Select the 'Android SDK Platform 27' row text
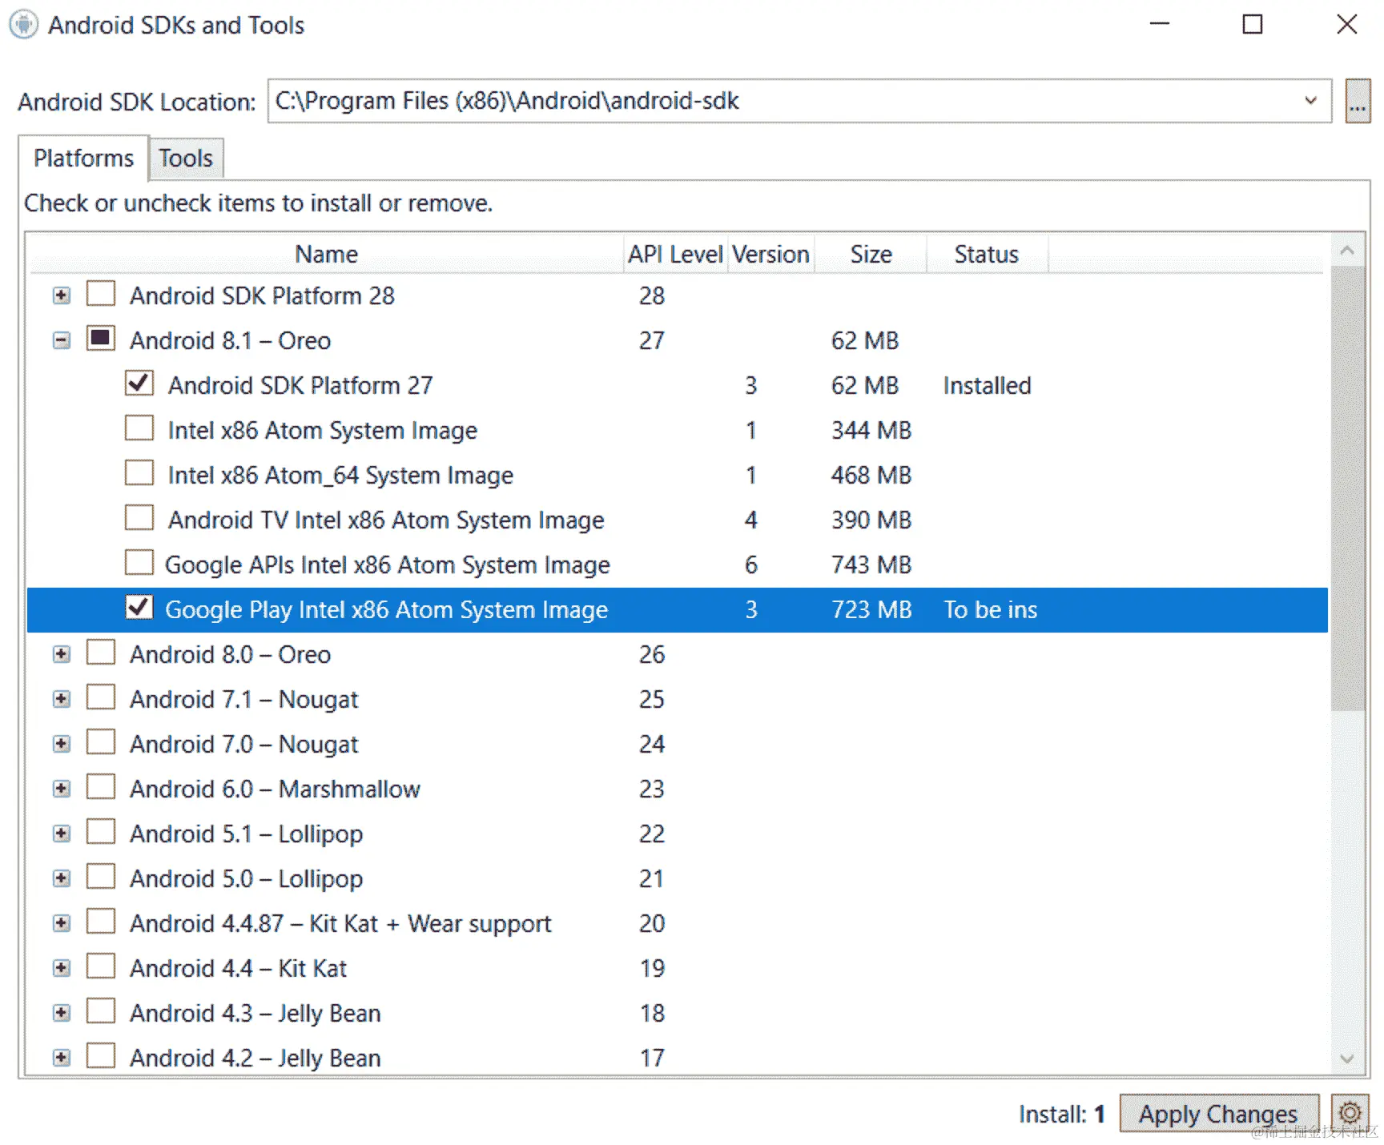 click(x=300, y=386)
